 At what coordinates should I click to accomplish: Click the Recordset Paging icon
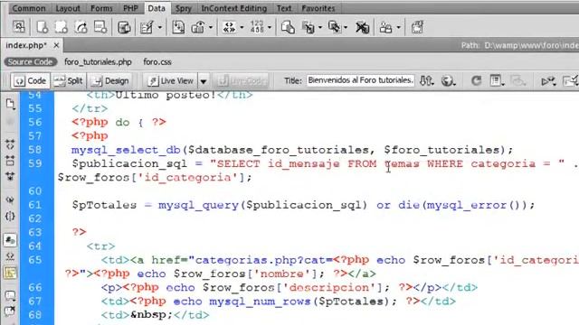pos(229,27)
